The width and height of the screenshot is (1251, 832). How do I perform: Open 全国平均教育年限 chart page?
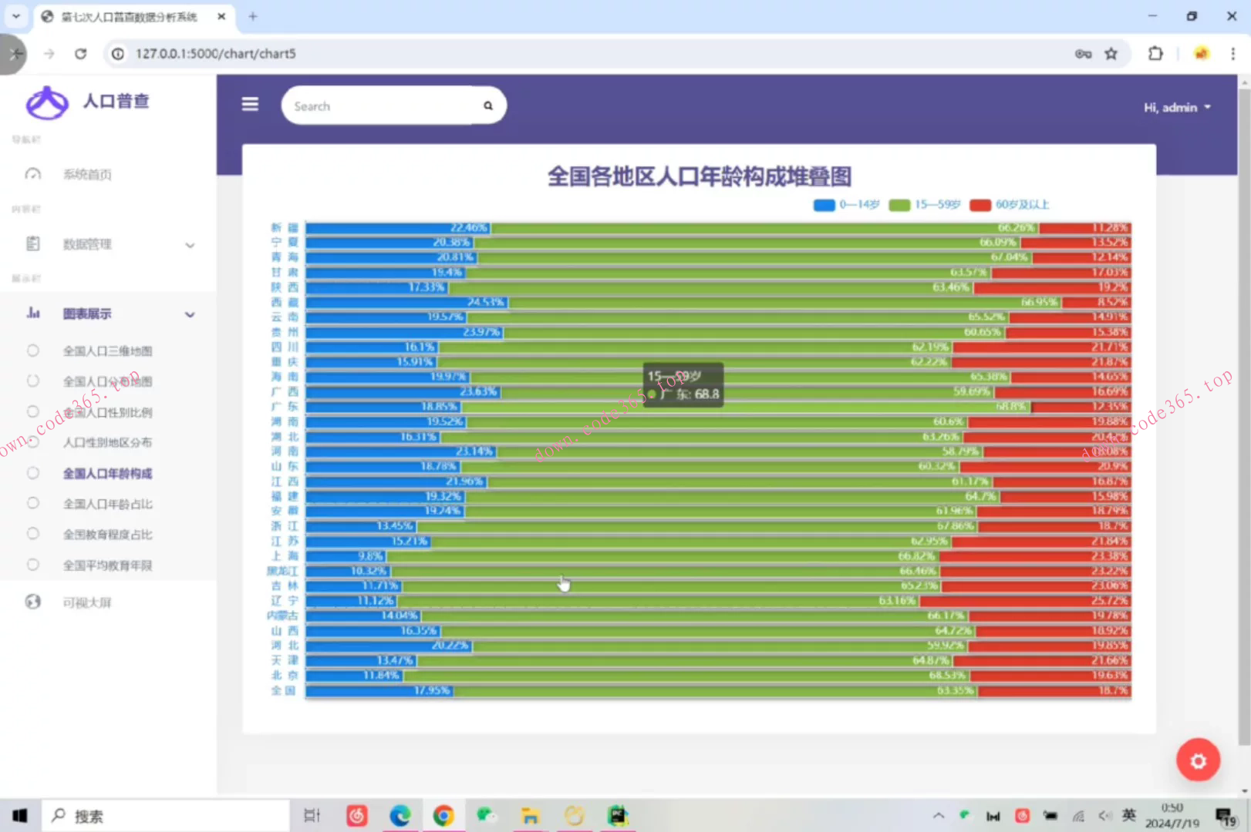pyautogui.click(x=107, y=565)
